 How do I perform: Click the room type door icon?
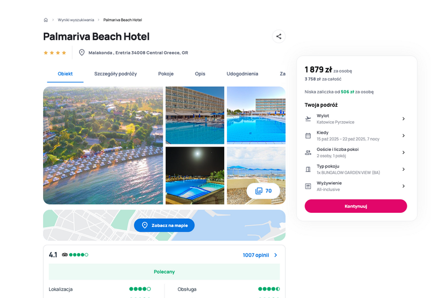(308, 169)
